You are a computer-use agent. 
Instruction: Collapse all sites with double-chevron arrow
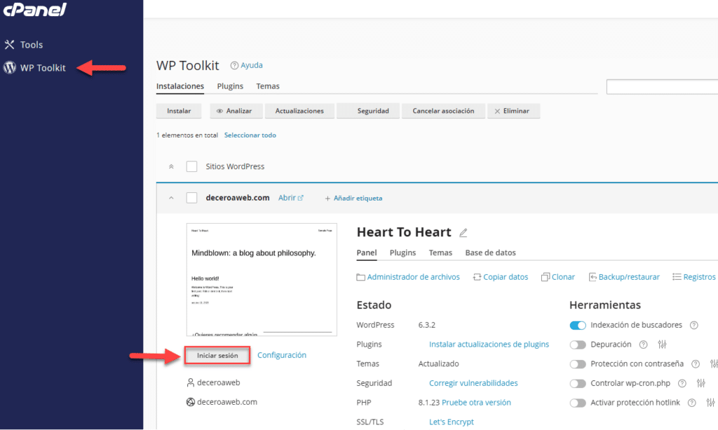coord(171,167)
